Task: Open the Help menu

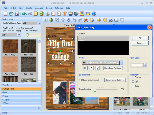Action: pyautogui.click(x=68, y=8)
